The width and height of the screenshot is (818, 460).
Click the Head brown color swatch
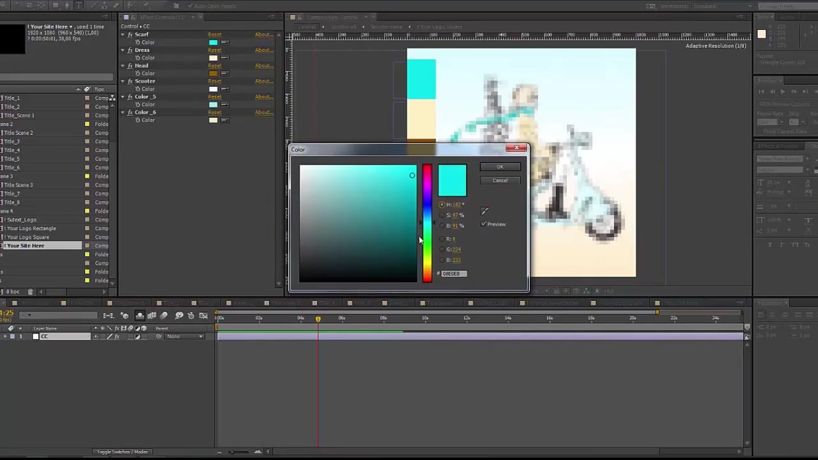(x=213, y=73)
